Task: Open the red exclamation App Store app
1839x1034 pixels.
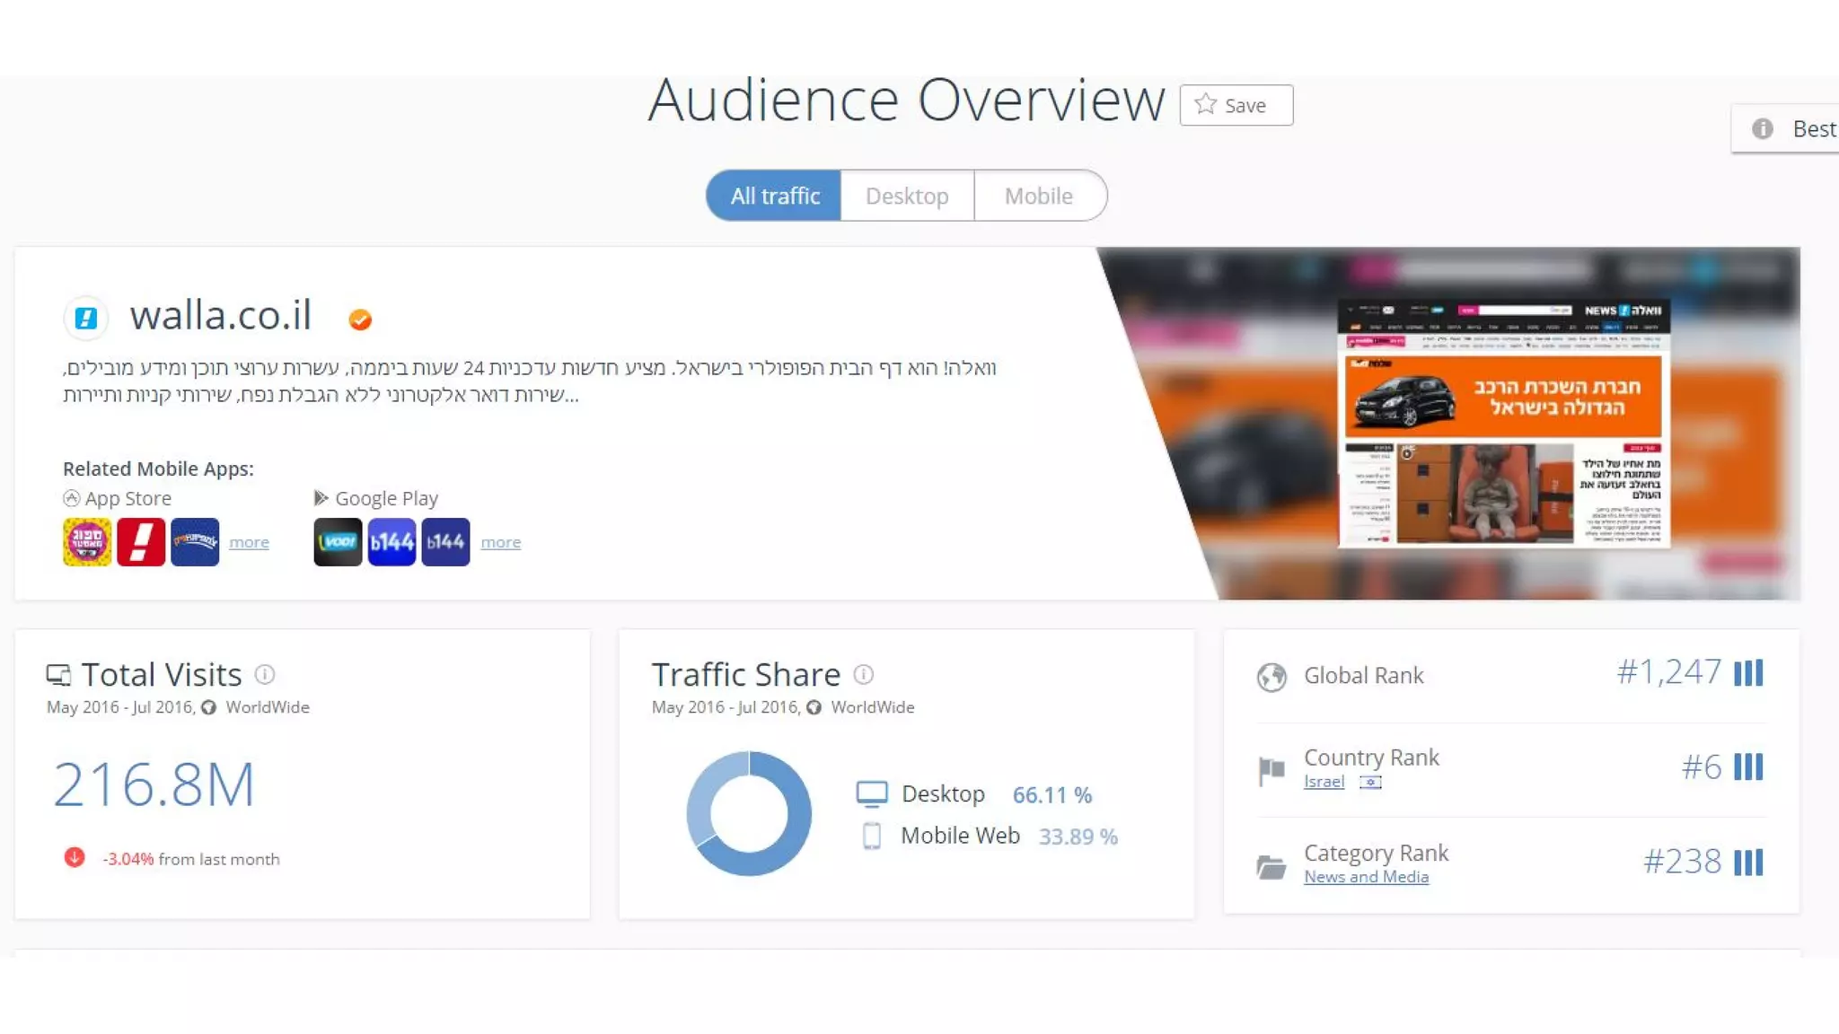Action: 141,542
